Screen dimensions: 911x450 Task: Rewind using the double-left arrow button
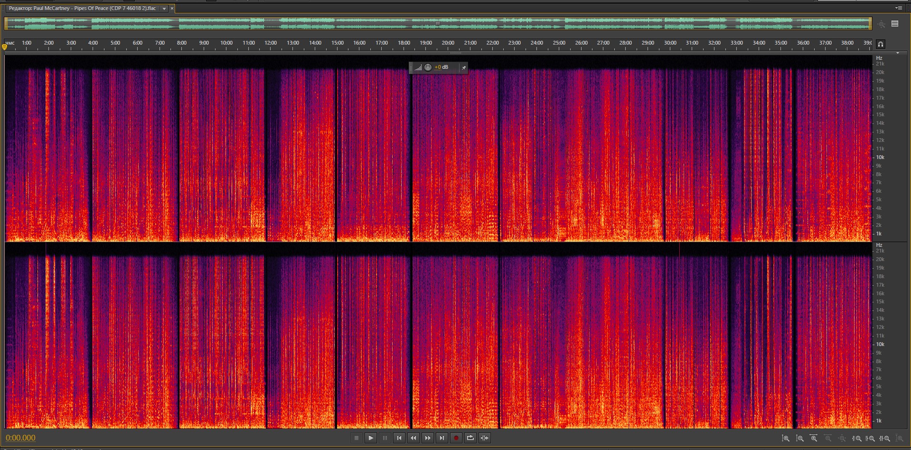coord(413,438)
